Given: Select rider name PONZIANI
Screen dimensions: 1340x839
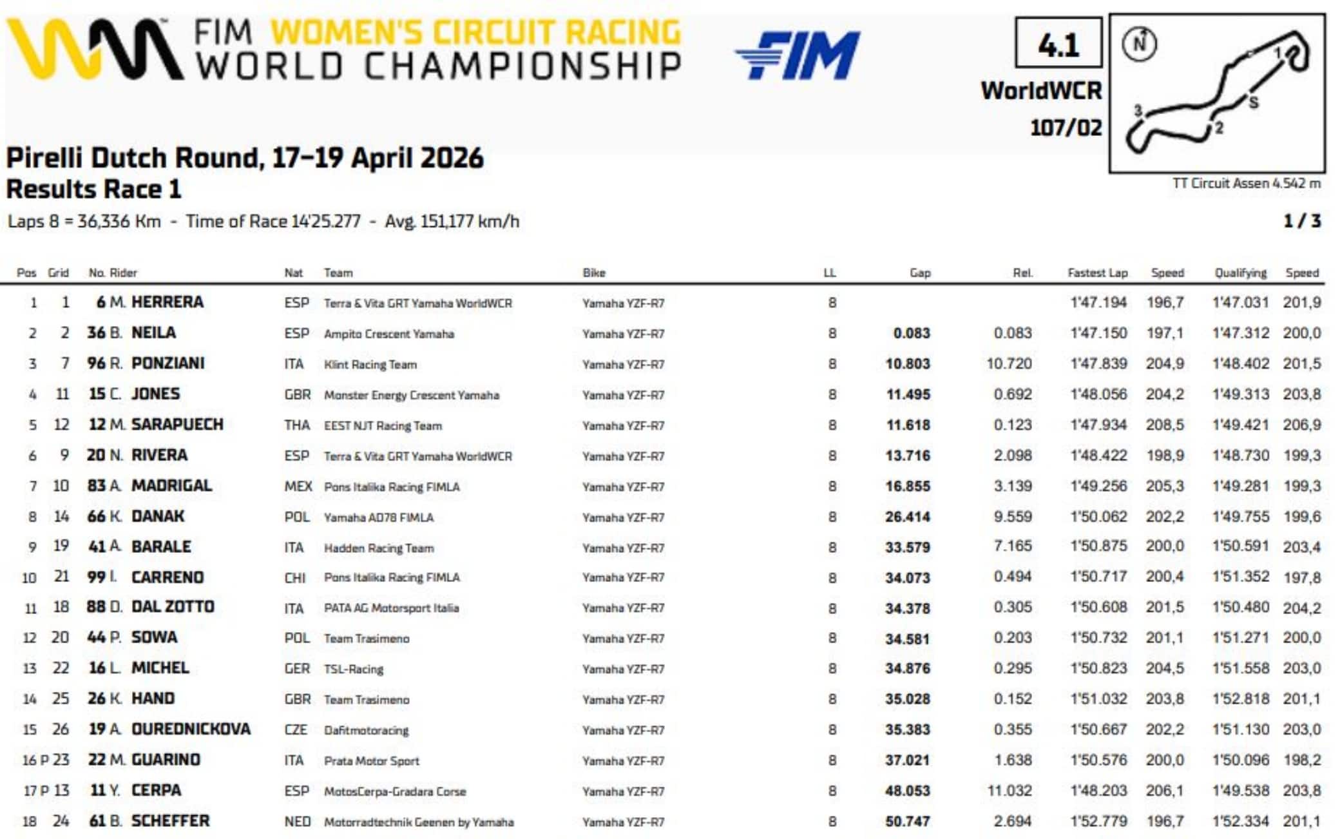Looking at the screenshot, I should [167, 363].
